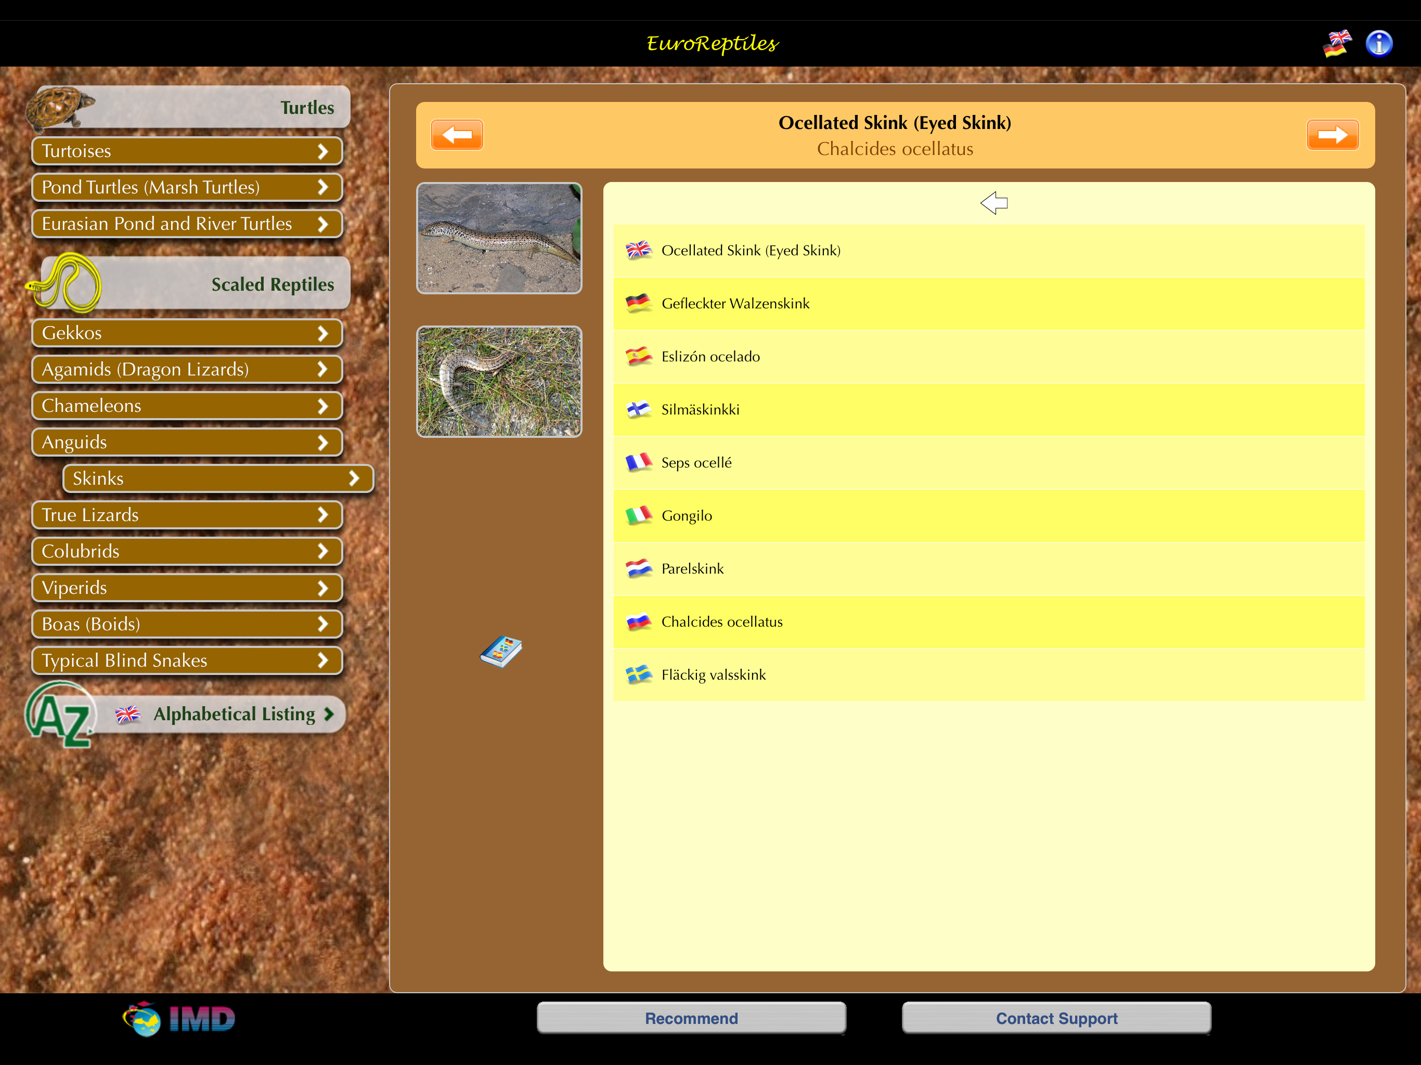The width and height of the screenshot is (1421, 1065).
Task: Expand the Colubrids chevron
Action: click(x=323, y=551)
